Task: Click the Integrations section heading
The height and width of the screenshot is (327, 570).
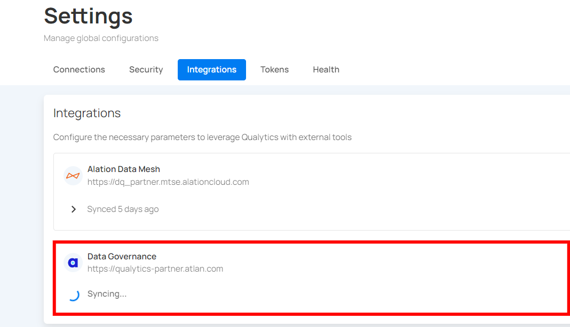Action: click(x=87, y=113)
